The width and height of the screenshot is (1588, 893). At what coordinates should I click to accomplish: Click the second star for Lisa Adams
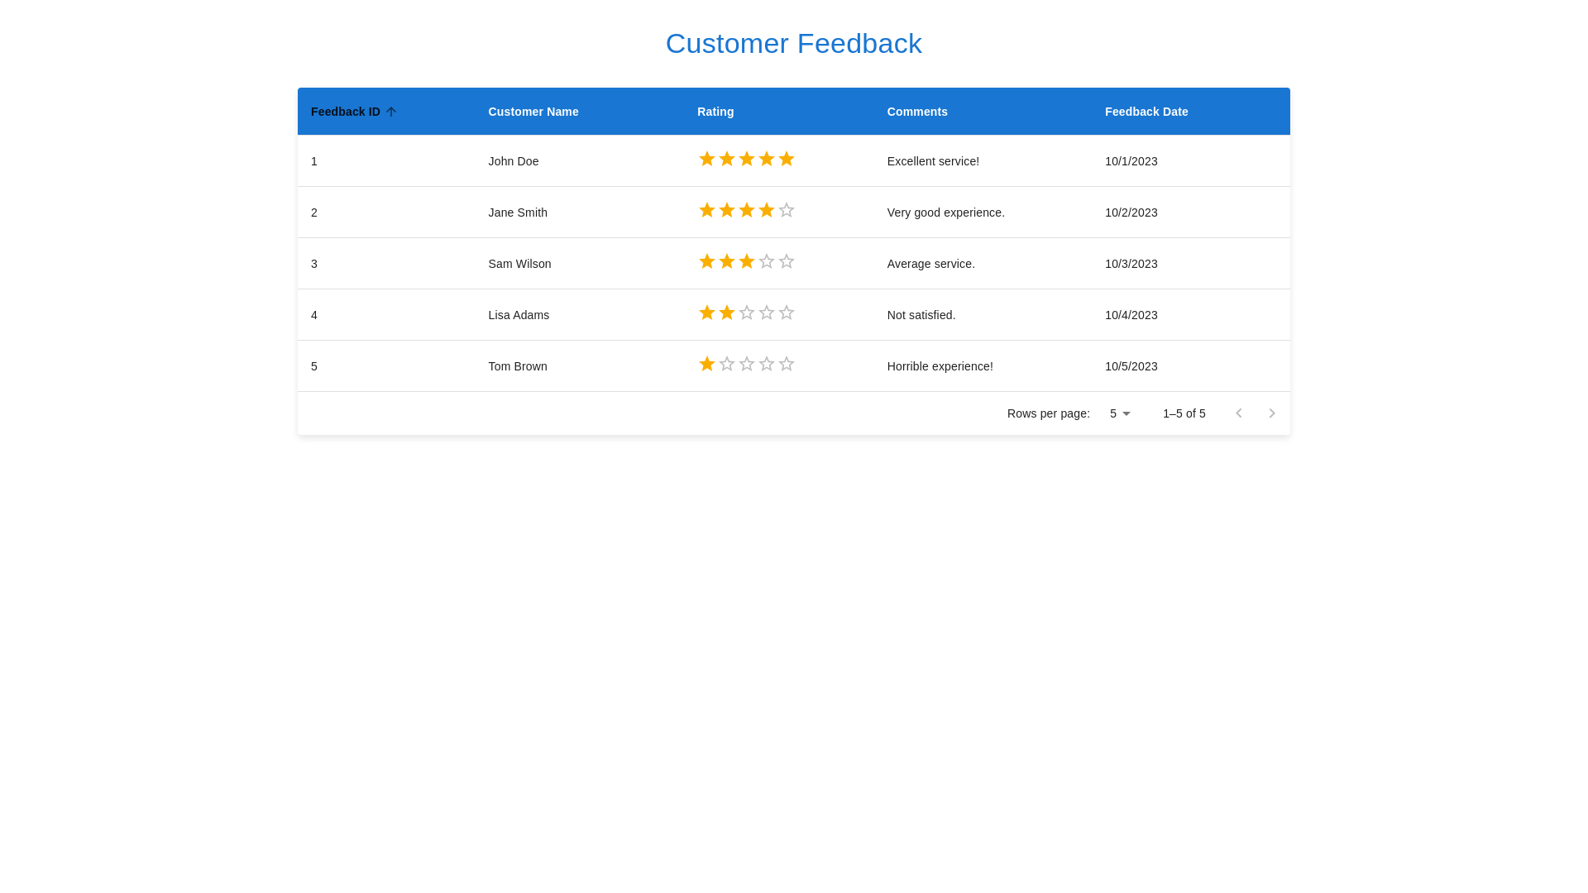coord(727,313)
